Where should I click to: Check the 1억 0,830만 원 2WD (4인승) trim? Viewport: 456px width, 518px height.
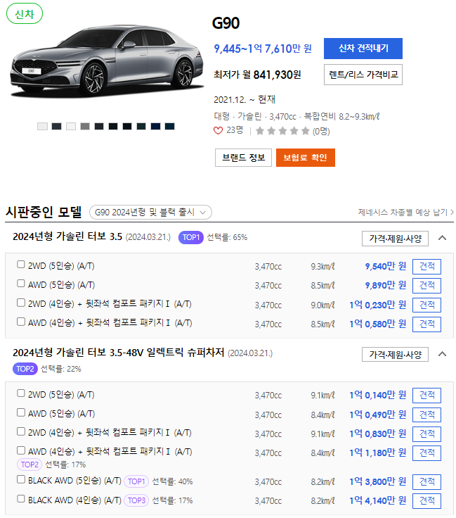click(x=21, y=431)
